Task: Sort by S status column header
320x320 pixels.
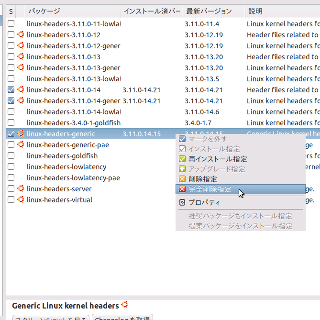Action: point(11,11)
